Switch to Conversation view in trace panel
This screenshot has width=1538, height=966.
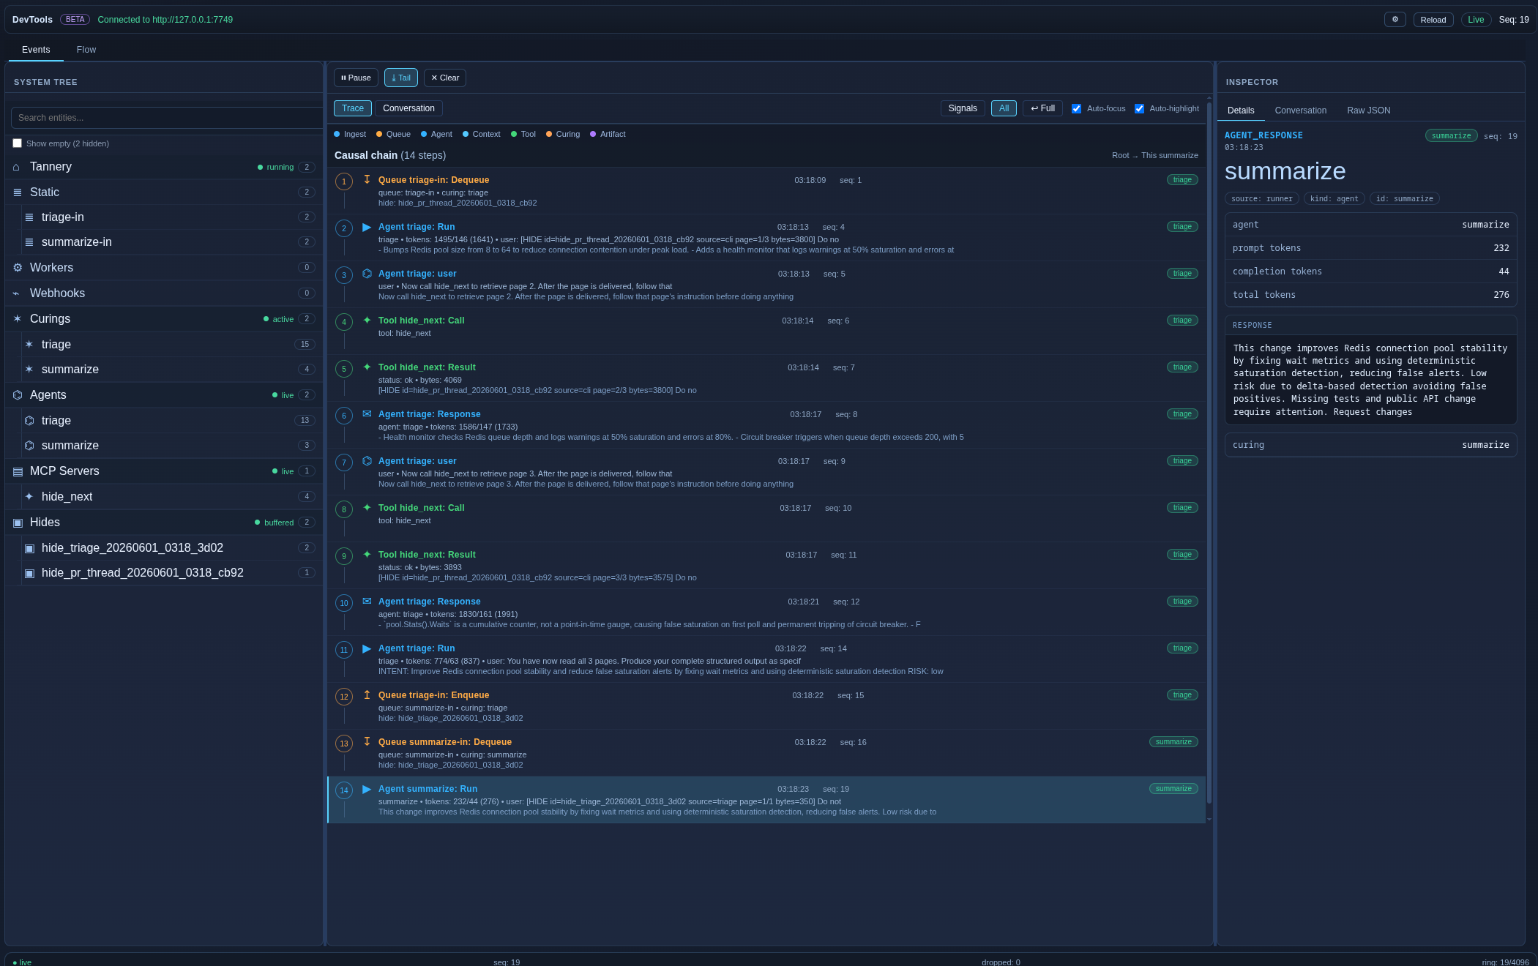(x=408, y=108)
